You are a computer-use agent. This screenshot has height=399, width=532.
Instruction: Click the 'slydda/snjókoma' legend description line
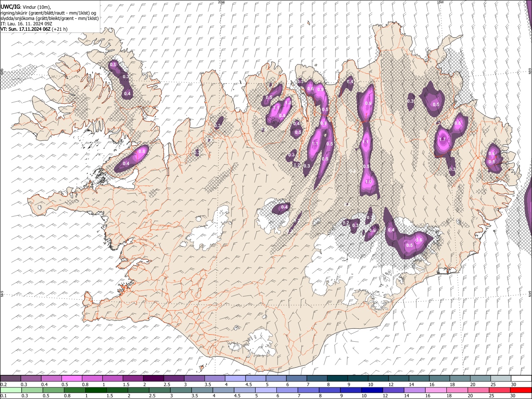(x=49, y=18)
